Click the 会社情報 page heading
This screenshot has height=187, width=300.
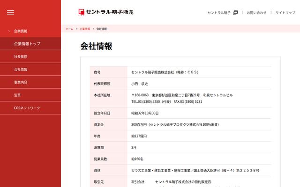96,46
